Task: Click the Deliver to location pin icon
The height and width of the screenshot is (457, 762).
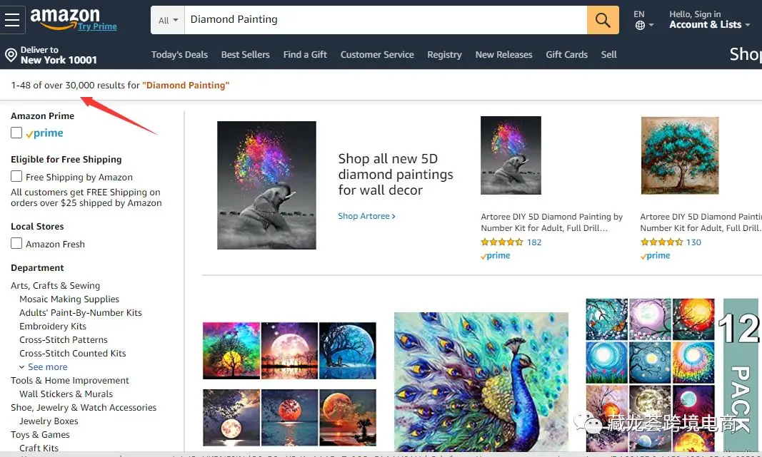Action: point(11,55)
